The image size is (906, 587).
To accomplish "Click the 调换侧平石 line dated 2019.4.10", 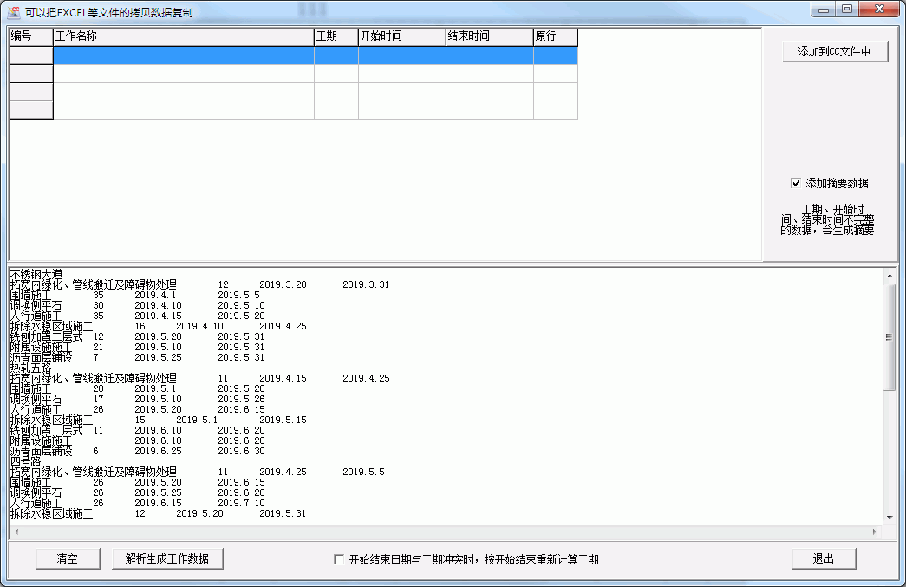I will click(138, 305).
